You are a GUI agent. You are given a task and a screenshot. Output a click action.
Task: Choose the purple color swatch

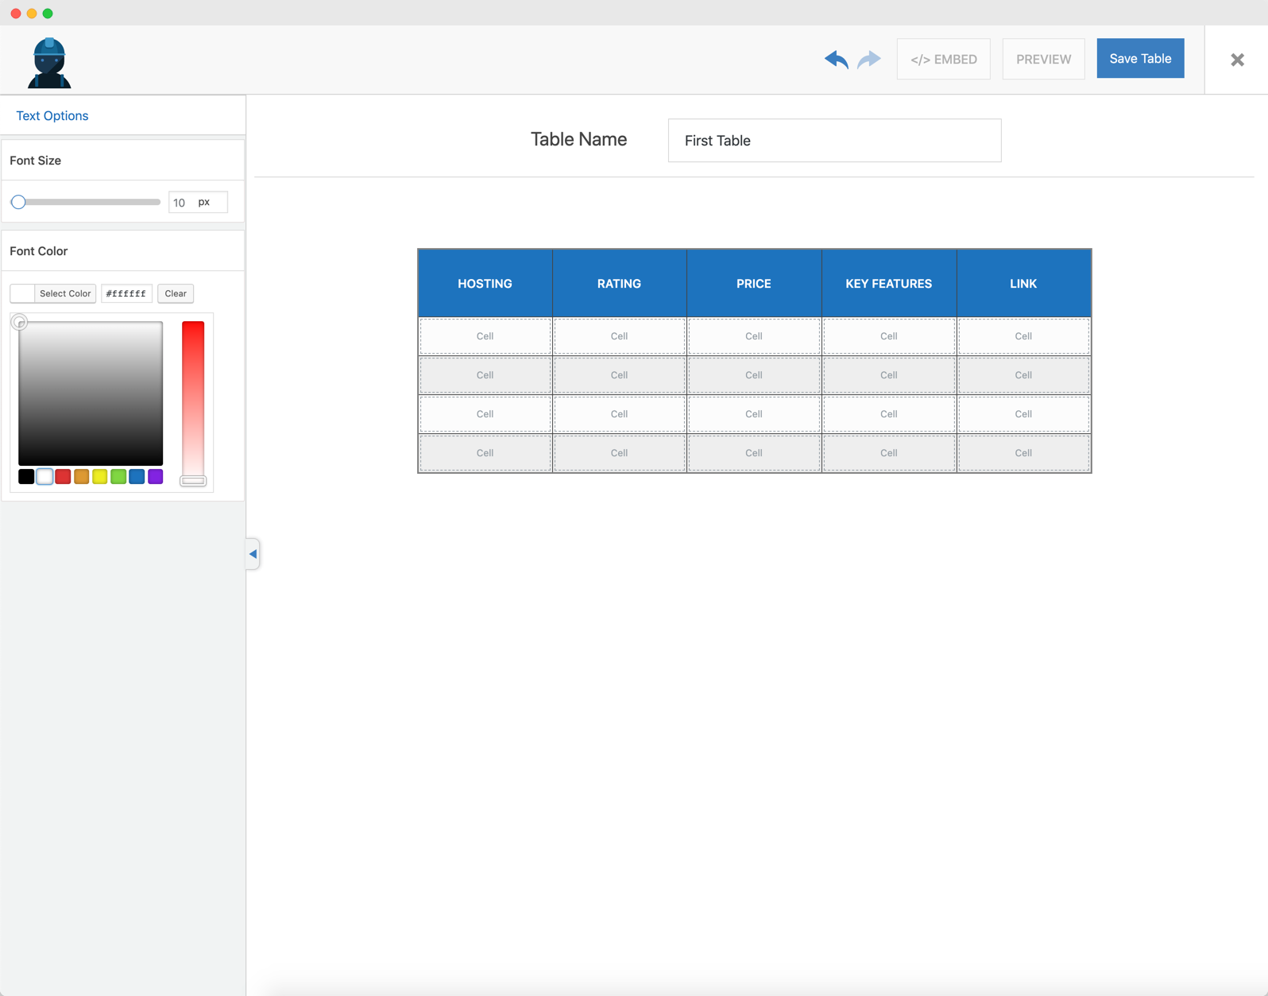click(x=156, y=477)
